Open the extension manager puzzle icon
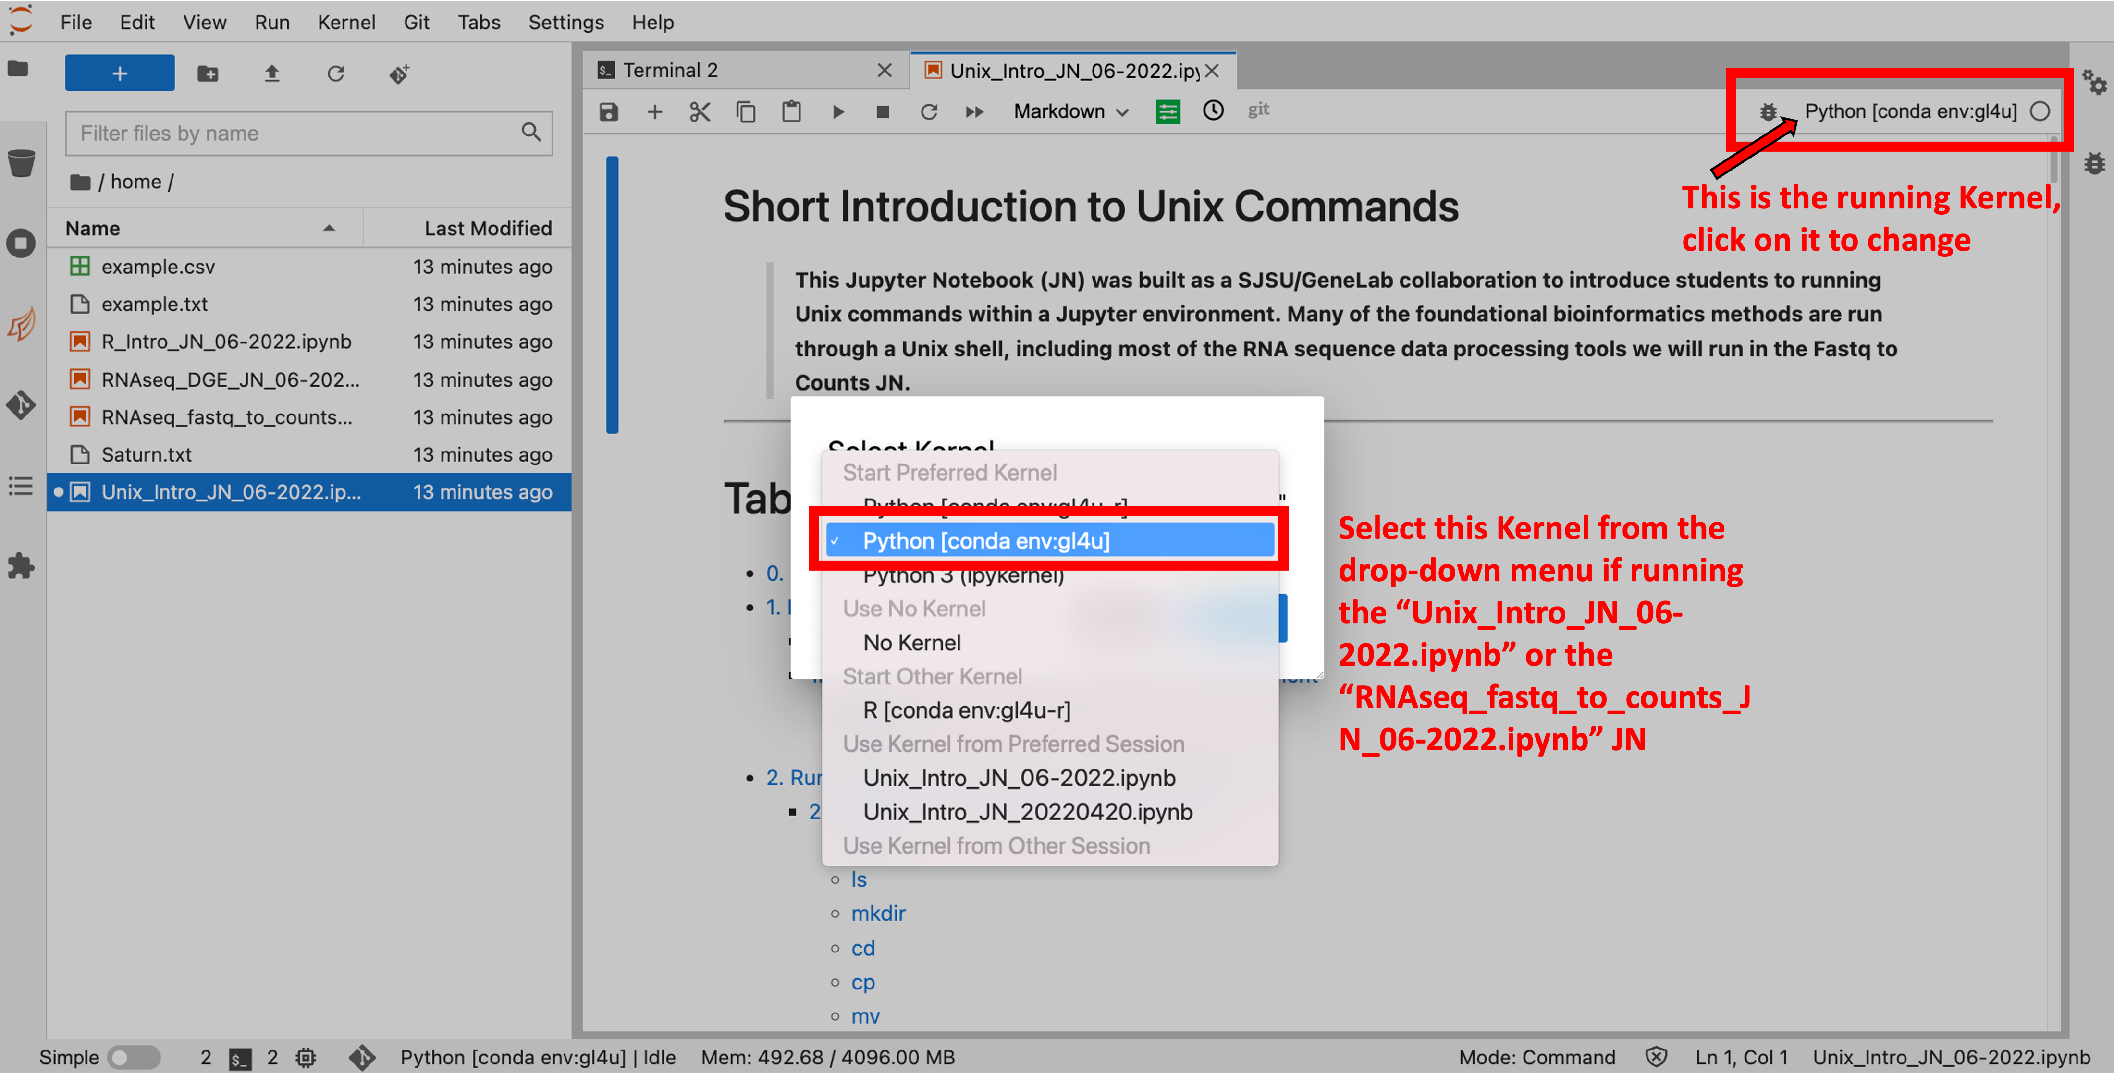 (21, 566)
